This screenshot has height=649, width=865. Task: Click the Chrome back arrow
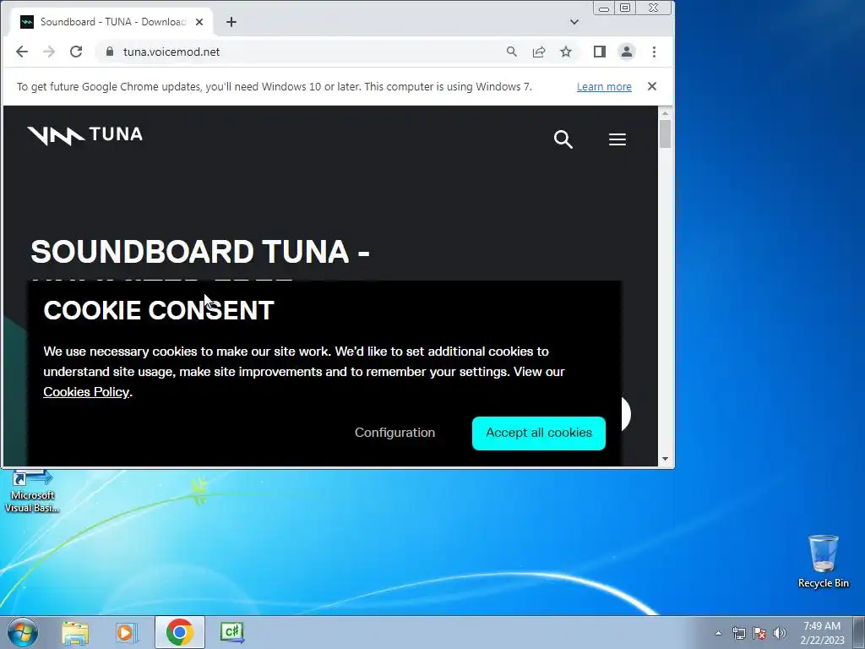click(21, 52)
